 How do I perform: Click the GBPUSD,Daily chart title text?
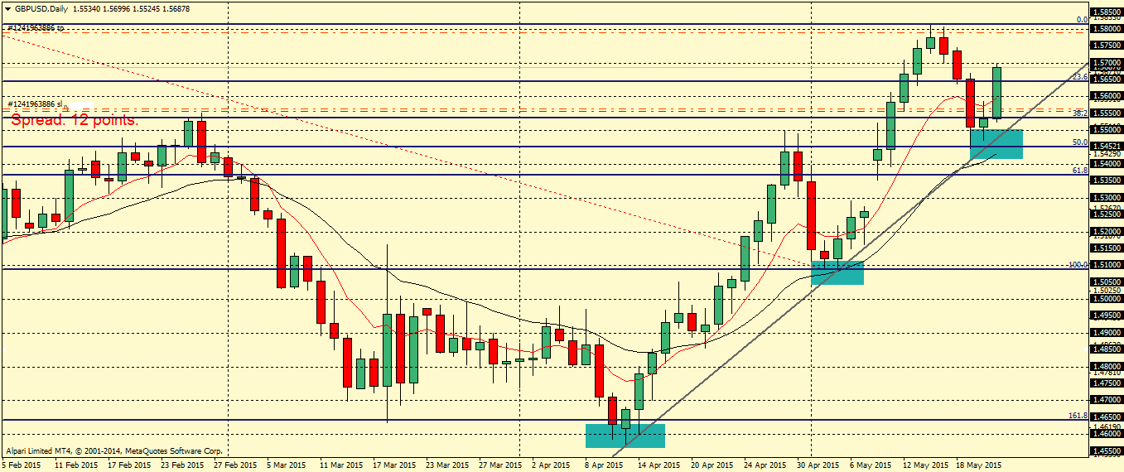pos(41,7)
